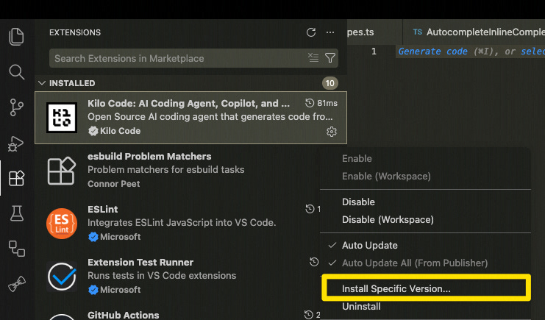Open the ESLint extension title
Image resolution: width=545 pixels, height=320 pixels.
click(x=102, y=210)
